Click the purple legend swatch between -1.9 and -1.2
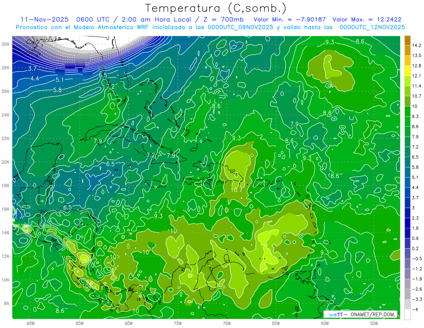The image size is (424, 328). click(x=407, y=274)
